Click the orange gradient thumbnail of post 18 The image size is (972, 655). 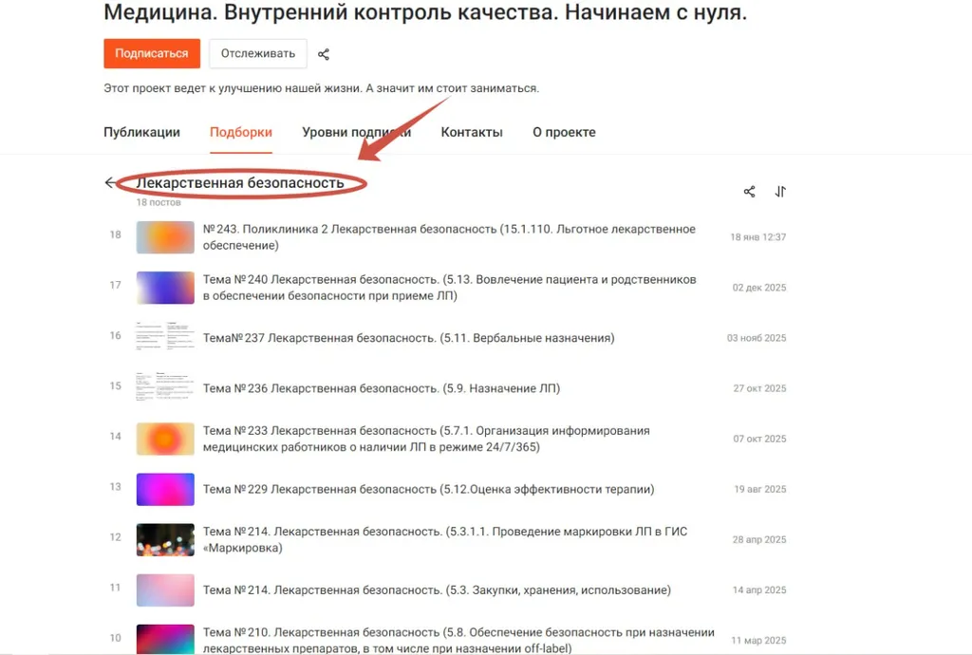click(165, 236)
